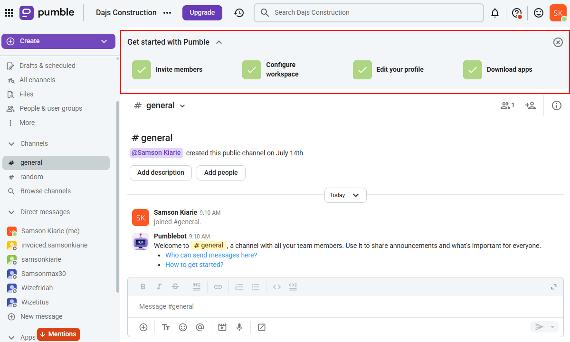The image size is (570, 342).
Task: Check the Edit your profile task
Action: click(362, 69)
